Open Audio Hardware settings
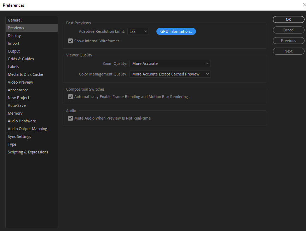Image resolution: width=306 pixels, height=231 pixels. tap(22, 121)
